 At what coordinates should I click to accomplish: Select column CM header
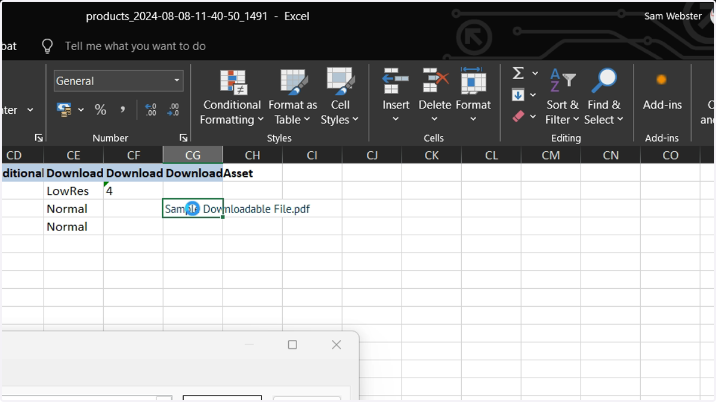(x=551, y=155)
